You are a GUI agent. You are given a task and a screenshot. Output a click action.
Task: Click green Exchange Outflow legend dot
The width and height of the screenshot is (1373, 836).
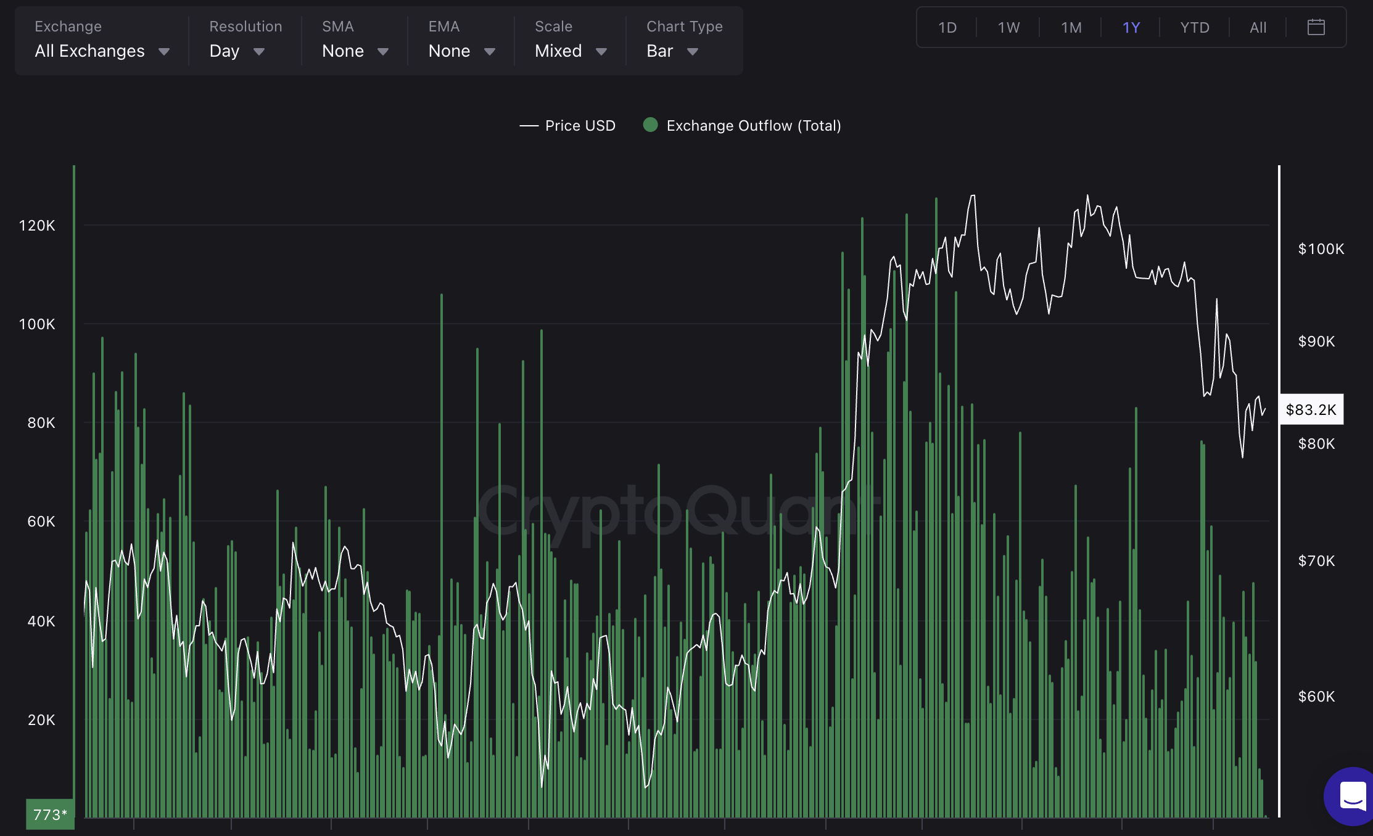pyautogui.click(x=650, y=125)
